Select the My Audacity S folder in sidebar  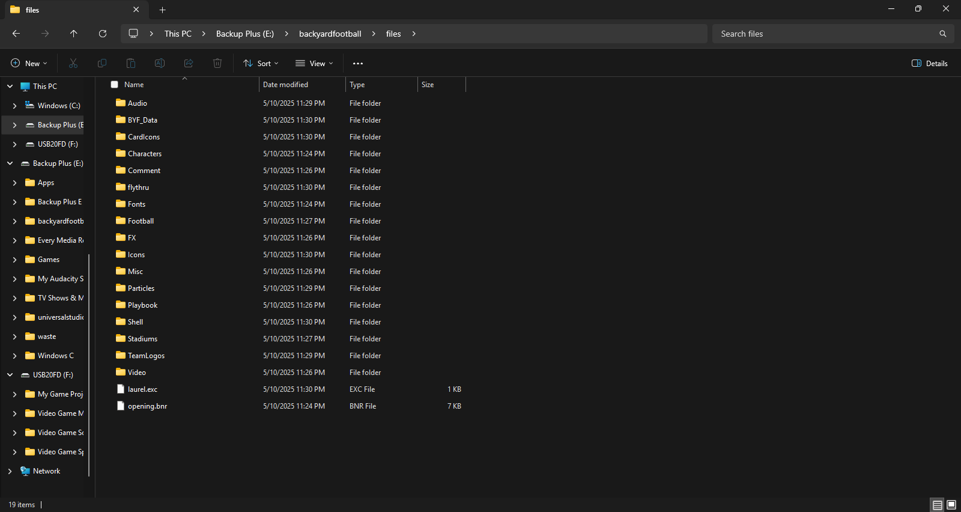[61, 279]
